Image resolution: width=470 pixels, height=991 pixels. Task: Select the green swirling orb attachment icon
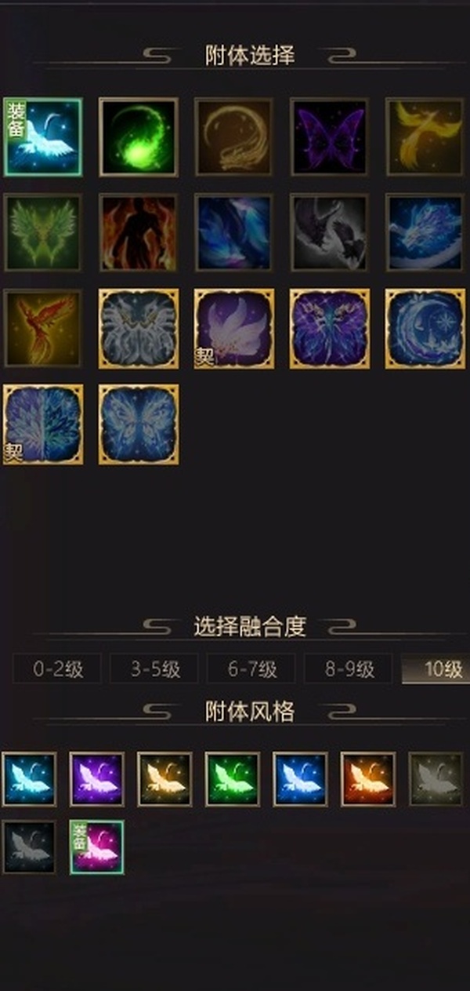coord(139,137)
